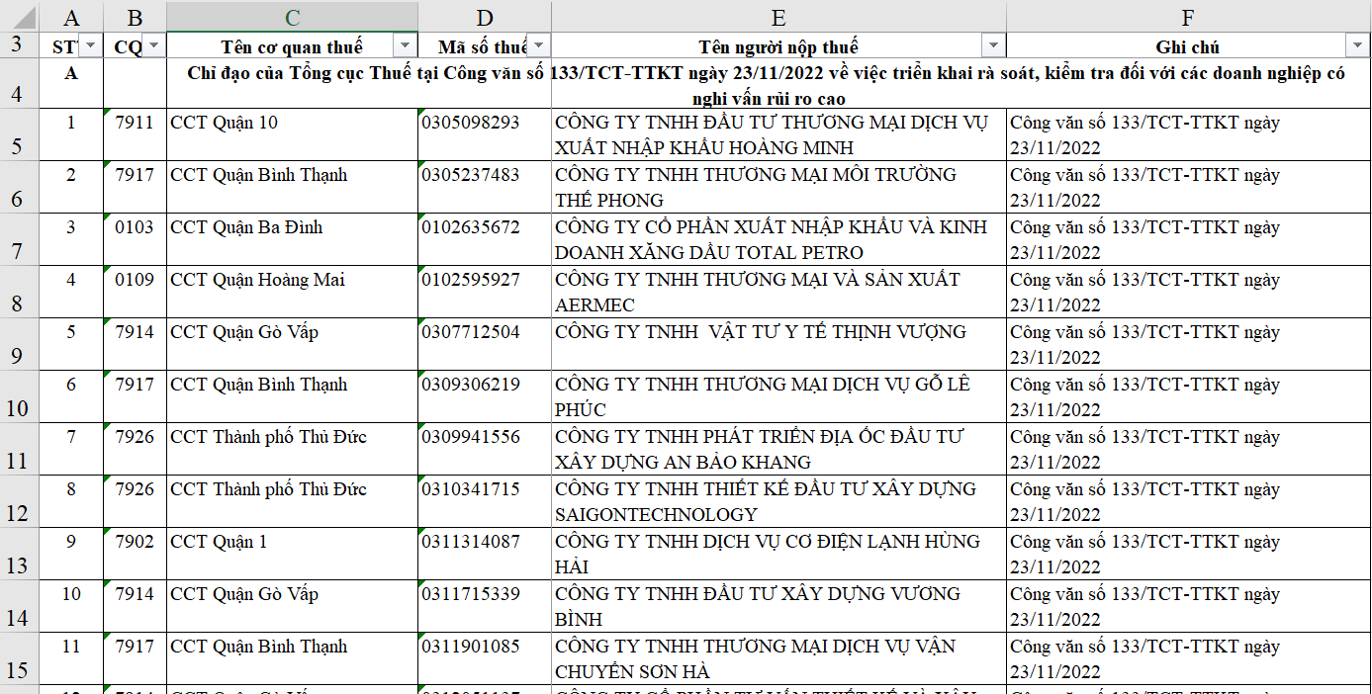Select company cell GỖ LÊ PHÚC
This screenshot has width=1372, height=694.
pyautogui.click(x=778, y=397)
